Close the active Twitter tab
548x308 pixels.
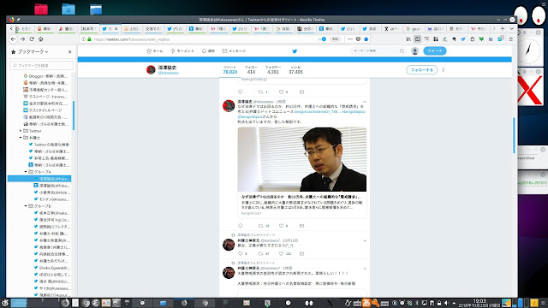click(x=116, y=28)
